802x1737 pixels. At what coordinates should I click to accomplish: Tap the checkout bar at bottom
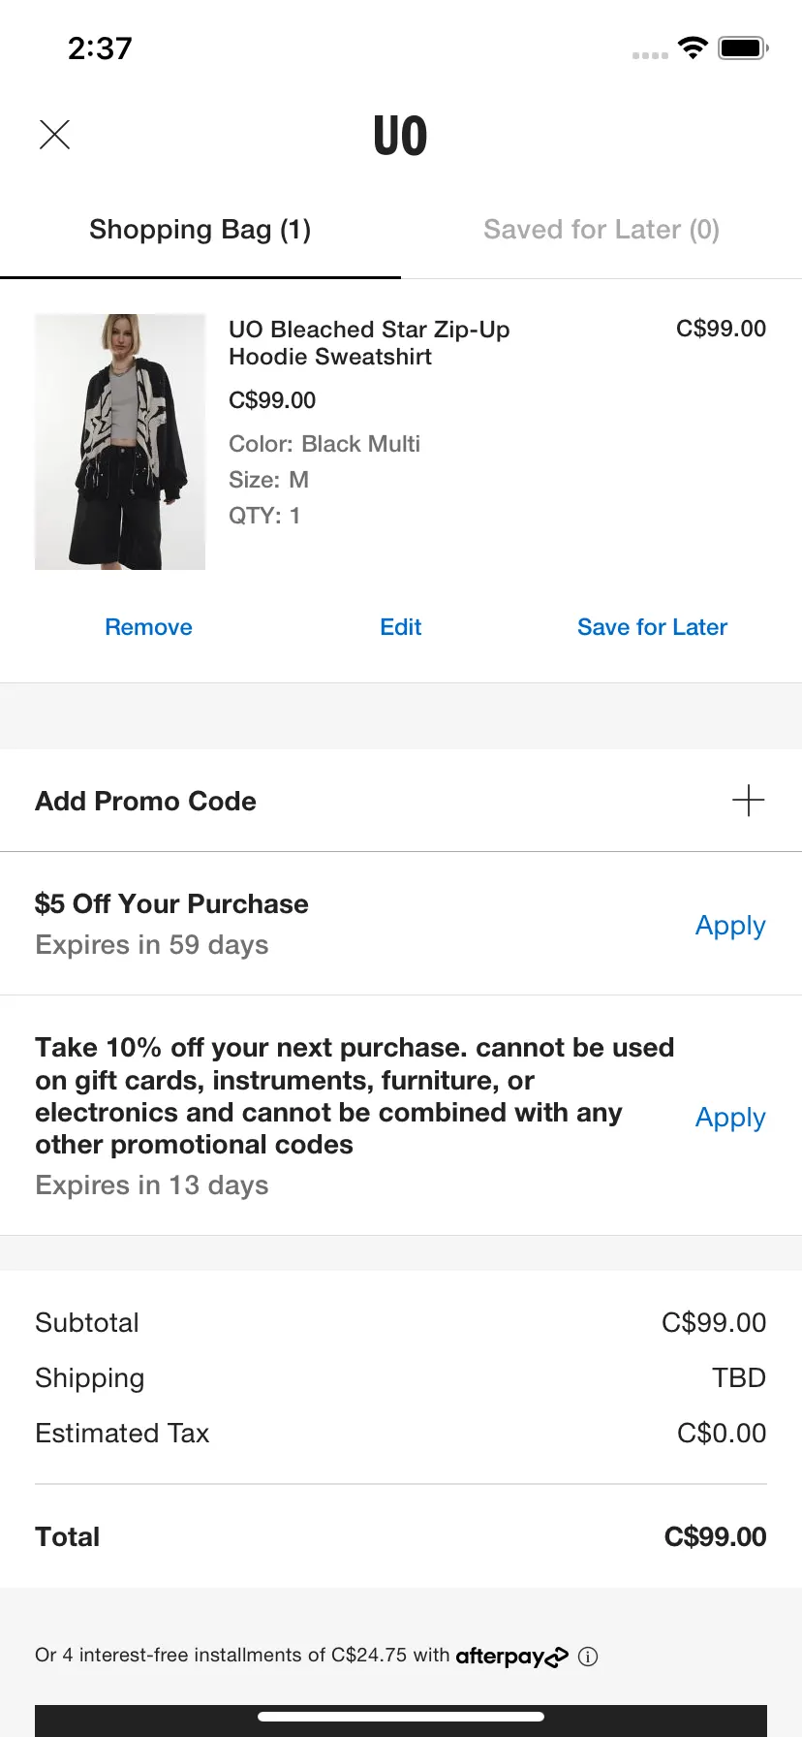click(401, 1721)
